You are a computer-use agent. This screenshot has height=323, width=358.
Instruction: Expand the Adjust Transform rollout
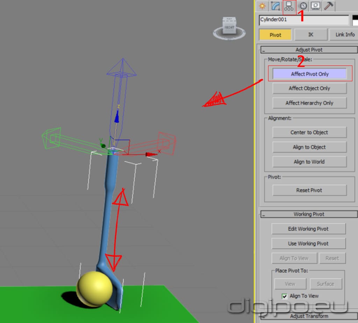point(309,316)
